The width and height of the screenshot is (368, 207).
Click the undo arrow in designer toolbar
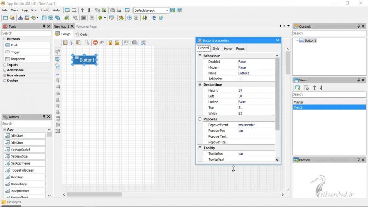pos(102,43)
